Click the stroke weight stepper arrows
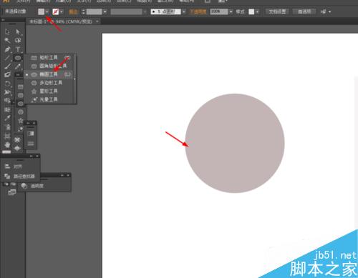358x278 pixels. (x=83, y=11)
